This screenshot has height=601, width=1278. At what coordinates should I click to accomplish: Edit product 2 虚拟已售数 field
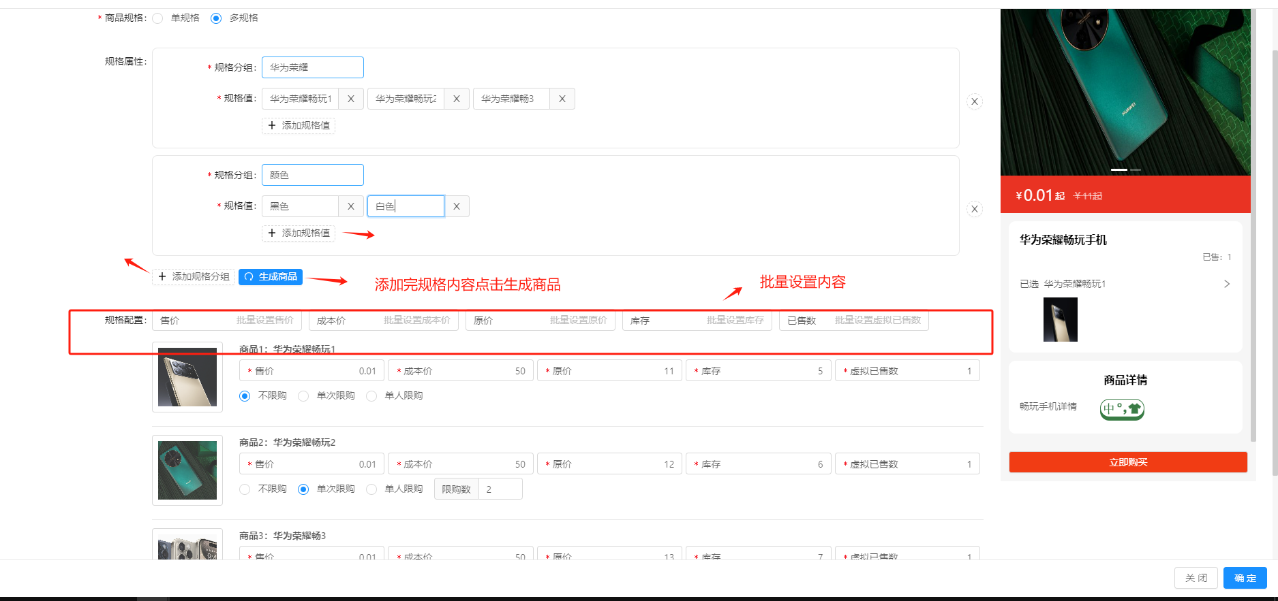tap(907, 464)
